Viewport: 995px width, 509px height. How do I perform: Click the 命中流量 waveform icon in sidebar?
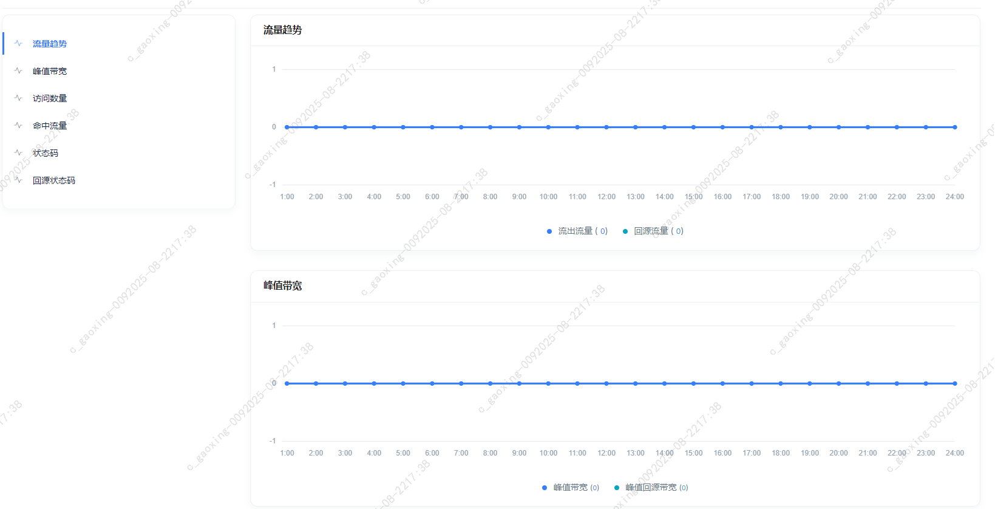point(18,125)
